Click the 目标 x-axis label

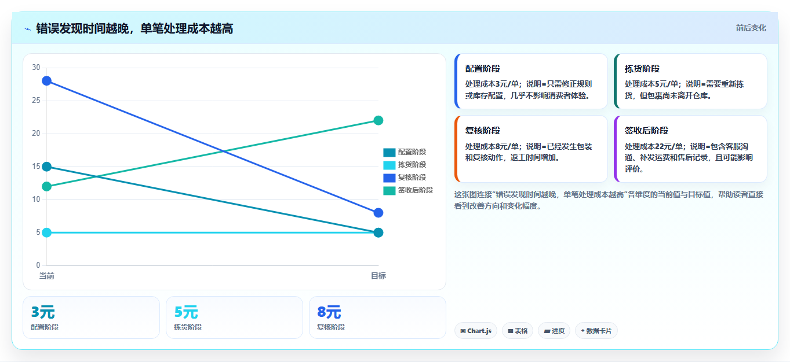378,276
